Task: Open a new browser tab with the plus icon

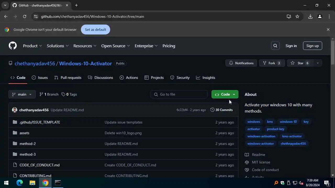Action: tap(76, 5)
